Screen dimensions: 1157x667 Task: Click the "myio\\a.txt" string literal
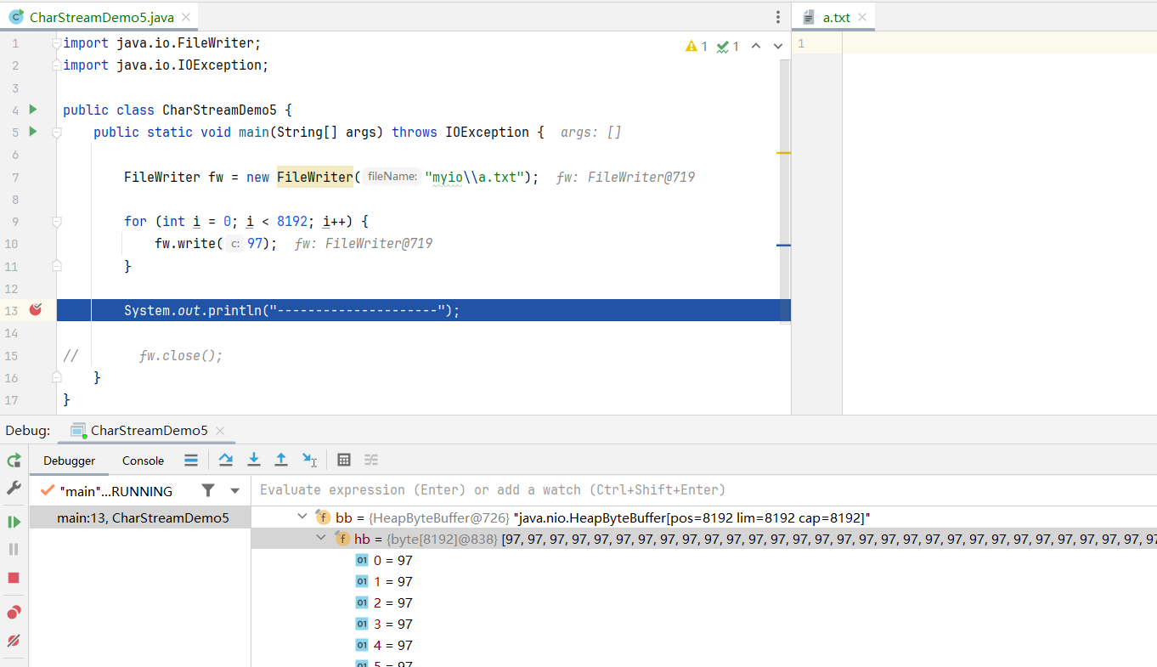click(x=474, y=177)
